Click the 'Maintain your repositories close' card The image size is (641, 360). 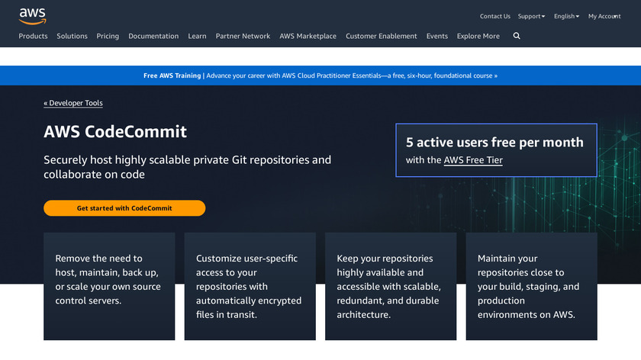click(x=531, y=287)
